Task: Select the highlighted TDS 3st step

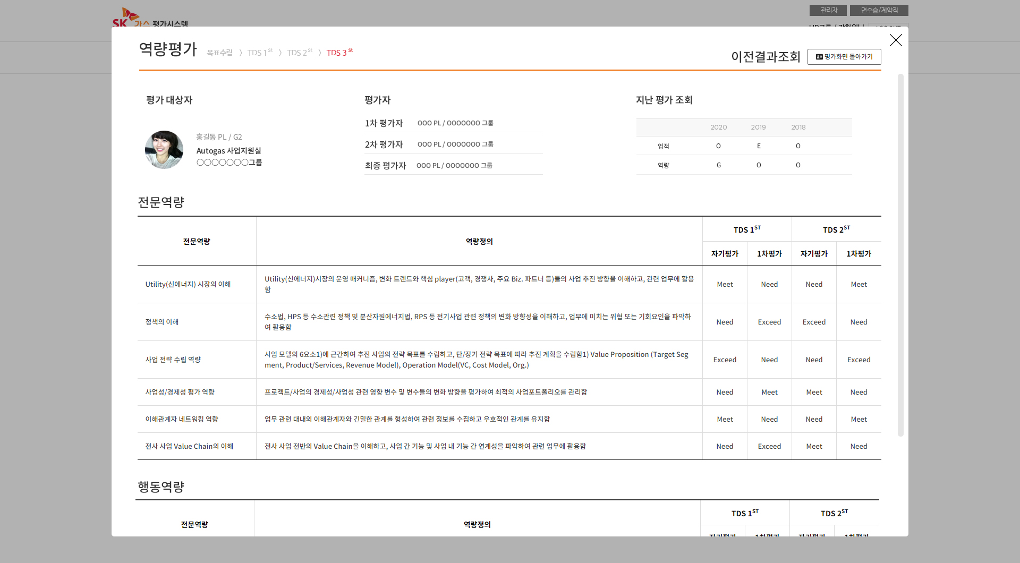Action: click(339, 53)
